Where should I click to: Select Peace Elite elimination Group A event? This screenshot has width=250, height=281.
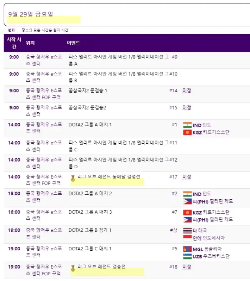click(x=119, y=60)
